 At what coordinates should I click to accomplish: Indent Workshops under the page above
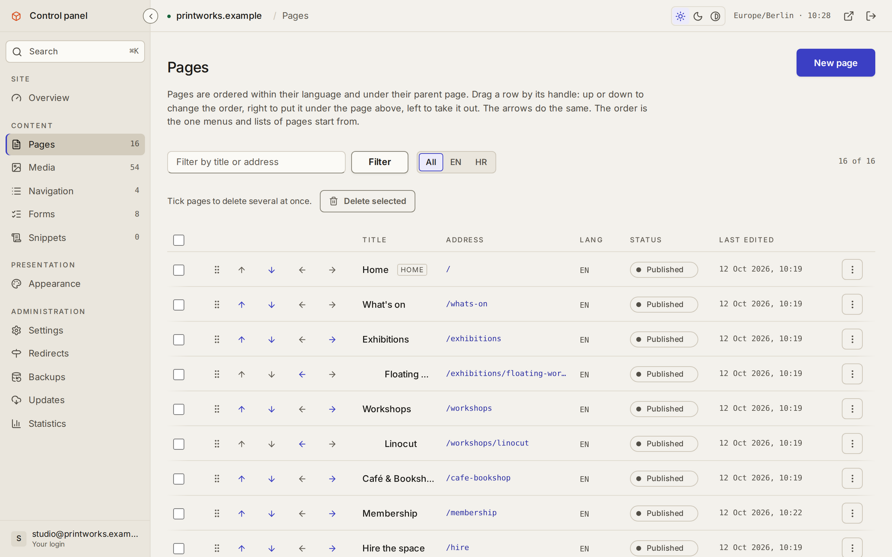click(x=332, y=409)
